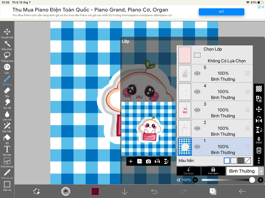Open the FX Lọc filter tool

point(7,69)
